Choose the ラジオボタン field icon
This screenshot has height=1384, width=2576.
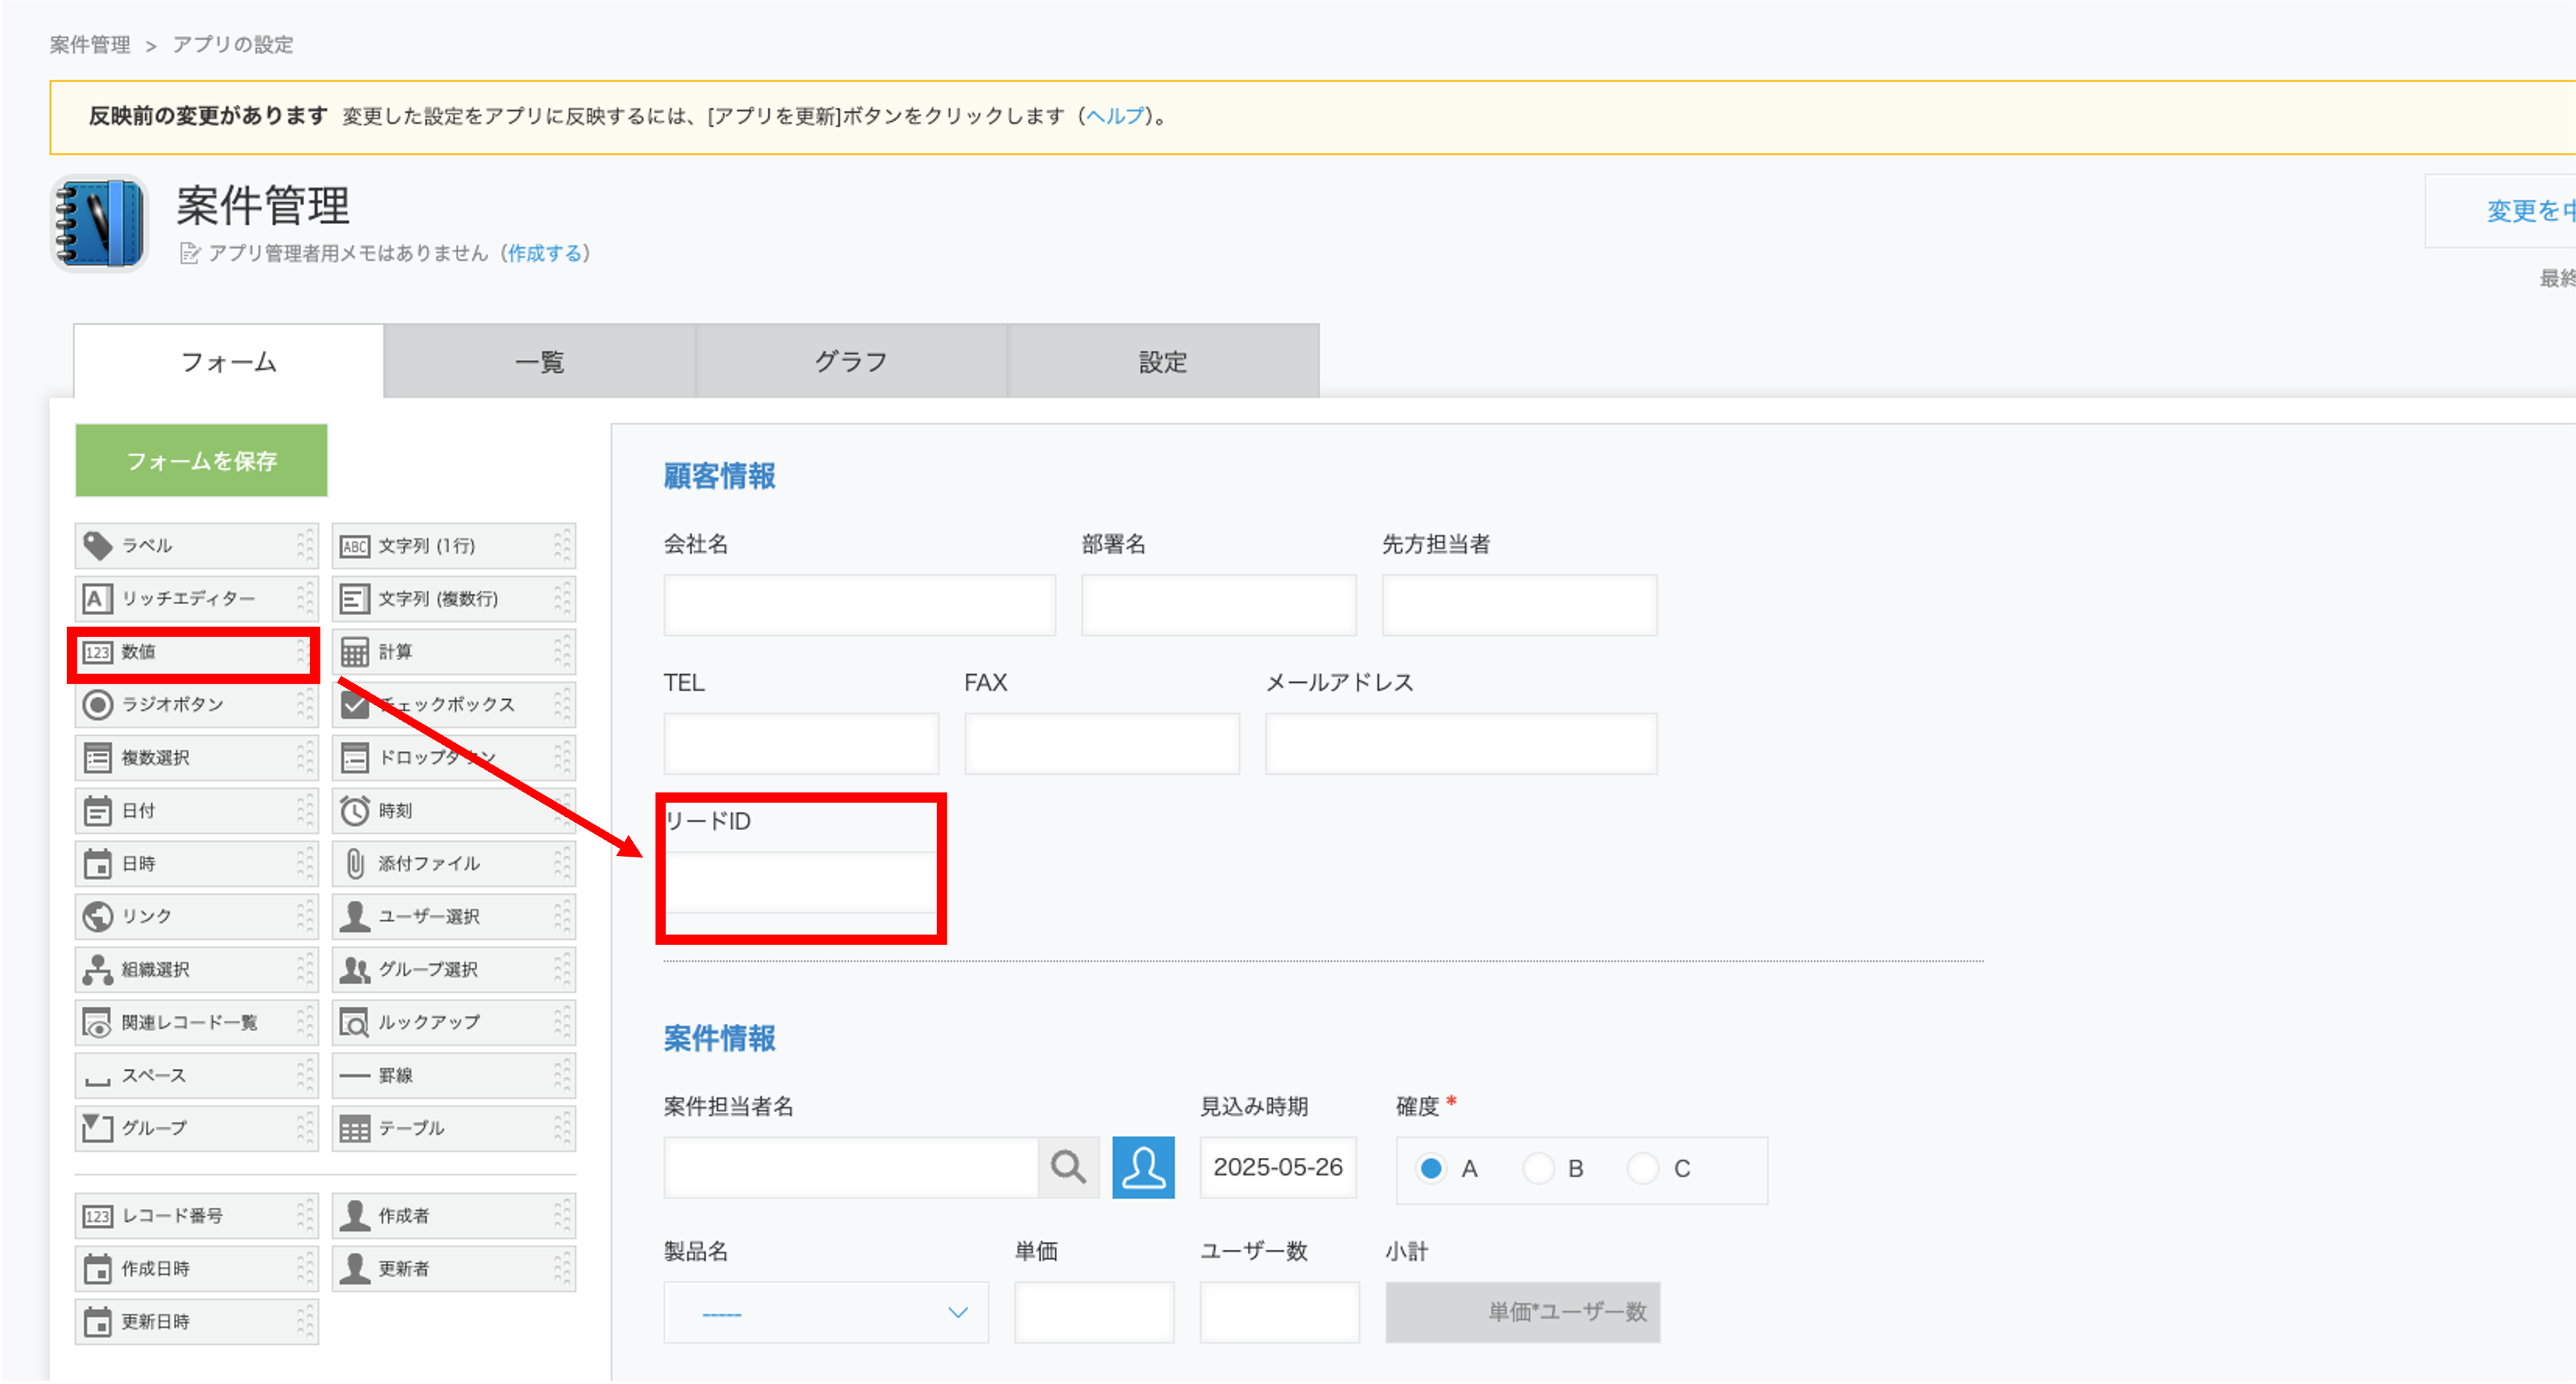point(97,705)
